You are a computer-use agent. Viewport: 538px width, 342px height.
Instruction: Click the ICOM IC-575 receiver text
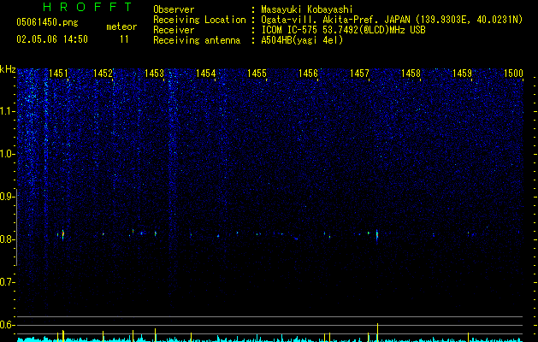343,30
